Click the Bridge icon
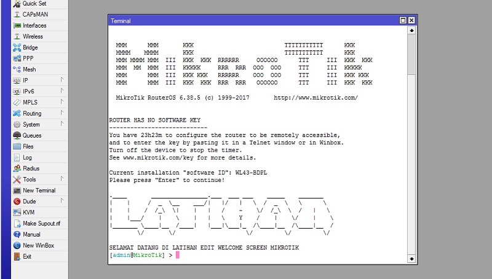Screen dimensions: 492x279 pyautogui.click(x=17, y=47)
